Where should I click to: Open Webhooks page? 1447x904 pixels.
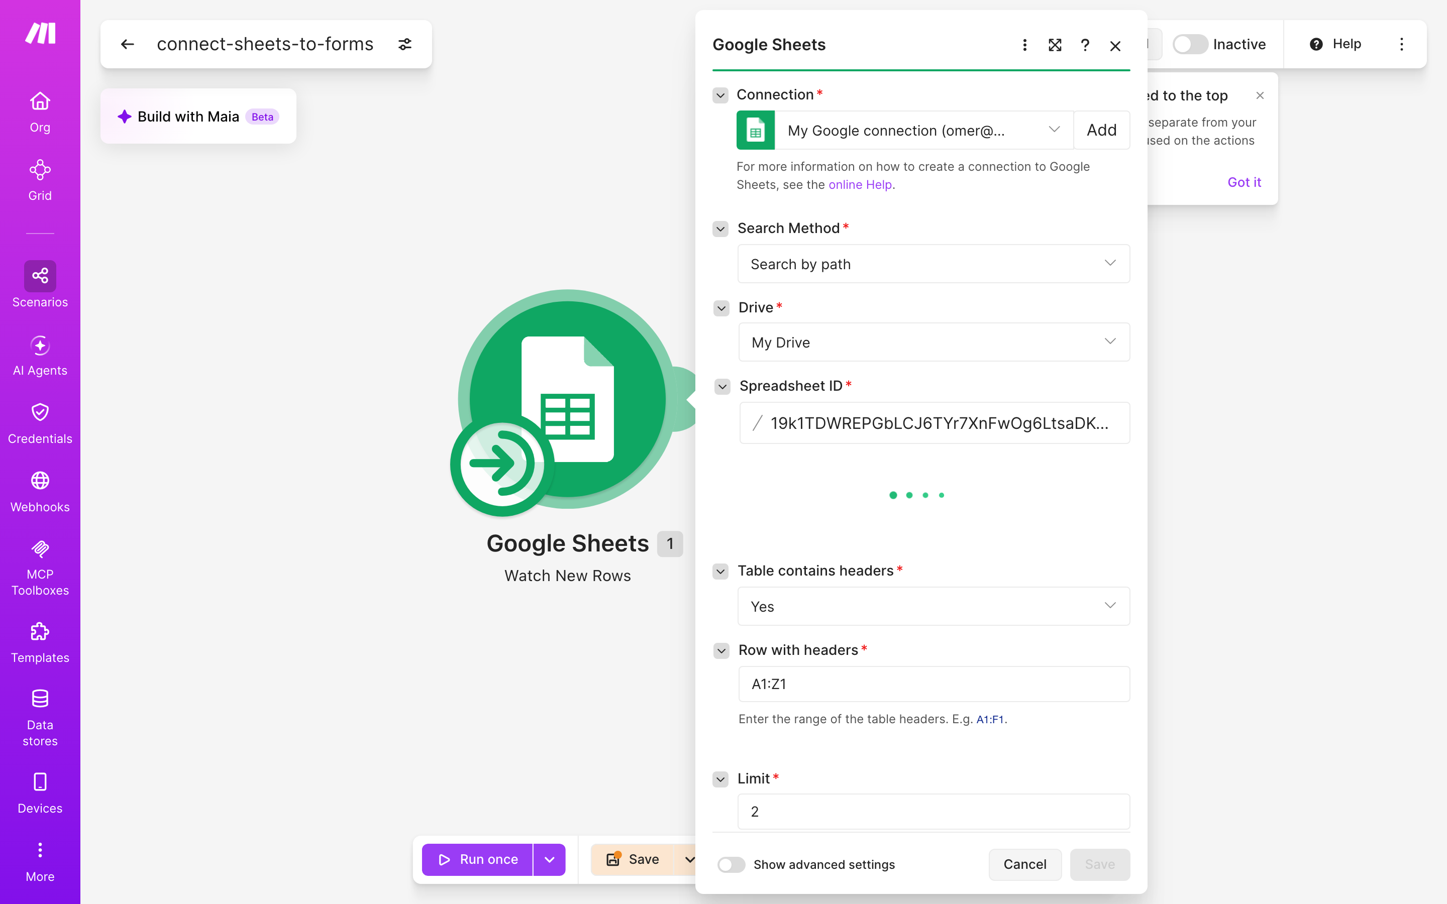pyautogui.click(x=40, y=493)
